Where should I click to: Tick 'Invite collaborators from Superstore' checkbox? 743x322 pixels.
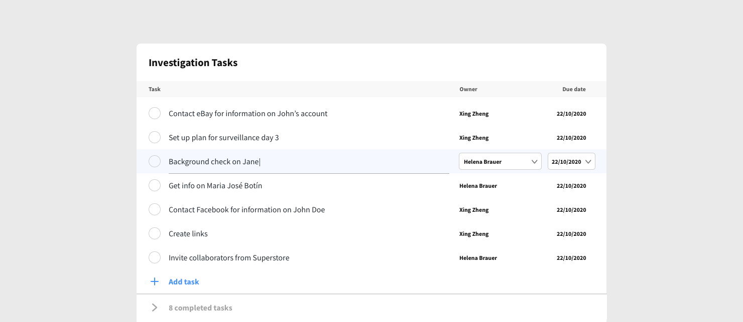tap(155, 257)
